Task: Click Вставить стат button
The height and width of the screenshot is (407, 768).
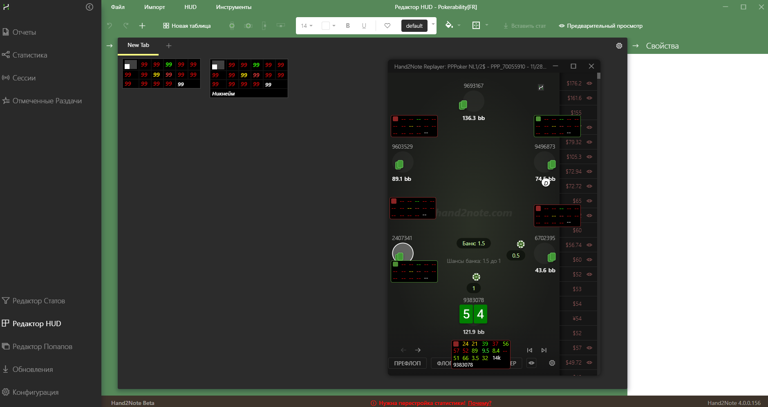Action: point(524,26)
